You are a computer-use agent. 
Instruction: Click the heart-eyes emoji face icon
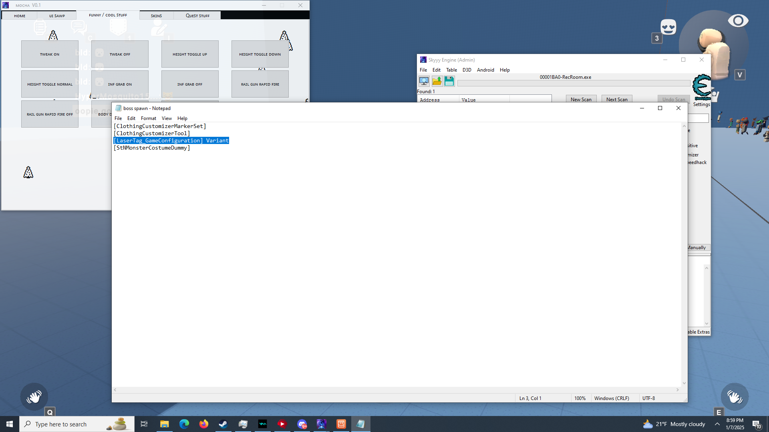(668, 27)
